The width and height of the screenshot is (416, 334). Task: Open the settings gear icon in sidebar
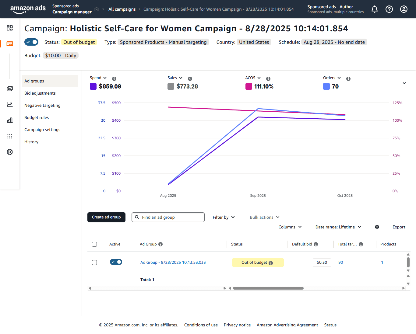(10, 152)
